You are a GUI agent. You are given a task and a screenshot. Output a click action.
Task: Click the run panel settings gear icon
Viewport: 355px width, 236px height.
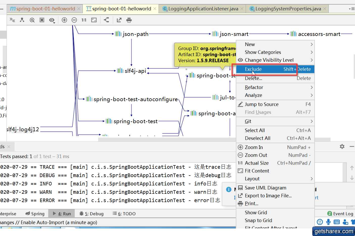pos(342,146)
